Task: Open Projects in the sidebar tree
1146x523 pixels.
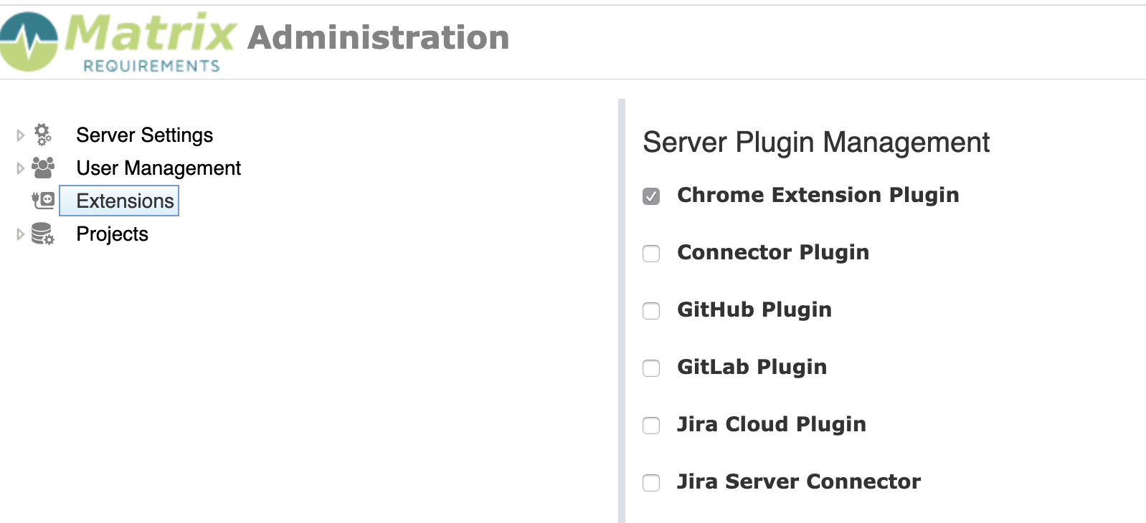Action: [113, 234]
